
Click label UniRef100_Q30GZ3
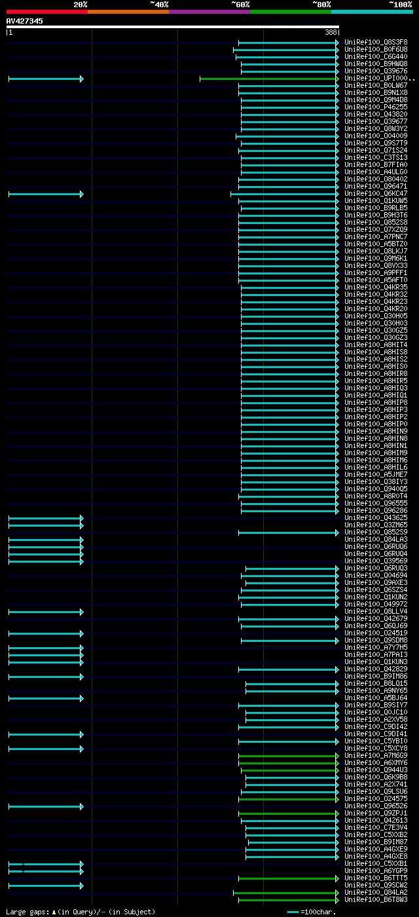tap(376, 337)
